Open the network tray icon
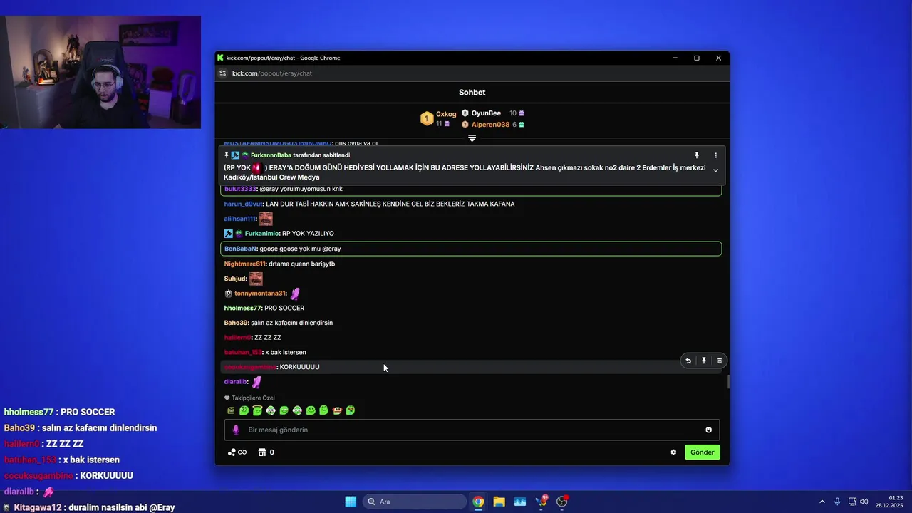 click(852, 502)
